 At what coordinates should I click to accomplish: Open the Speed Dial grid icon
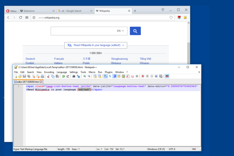(x=27, y=18)
